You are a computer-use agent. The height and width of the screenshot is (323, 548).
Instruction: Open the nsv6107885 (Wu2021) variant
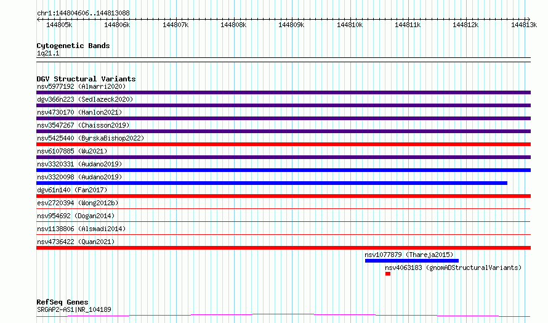[x=283, y=157]
